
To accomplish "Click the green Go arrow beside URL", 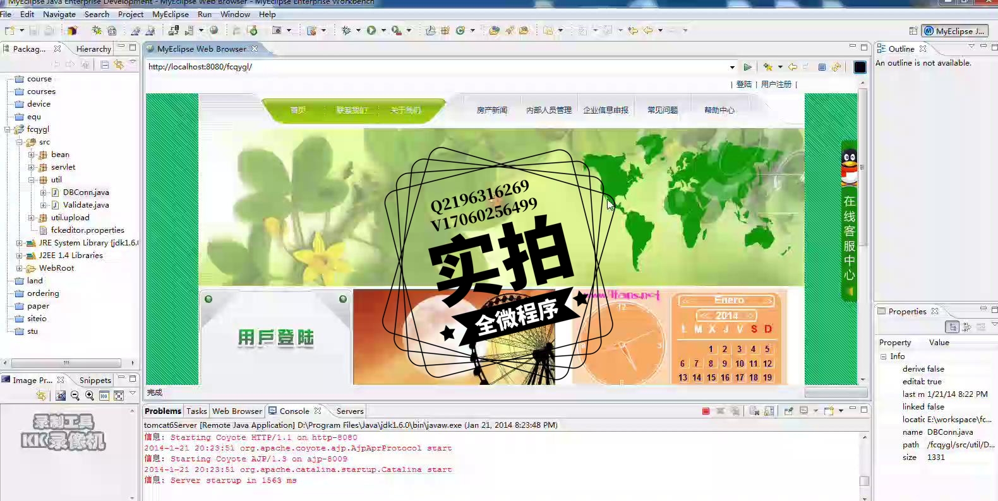I will pyautogui.click(x=748, y=67).
